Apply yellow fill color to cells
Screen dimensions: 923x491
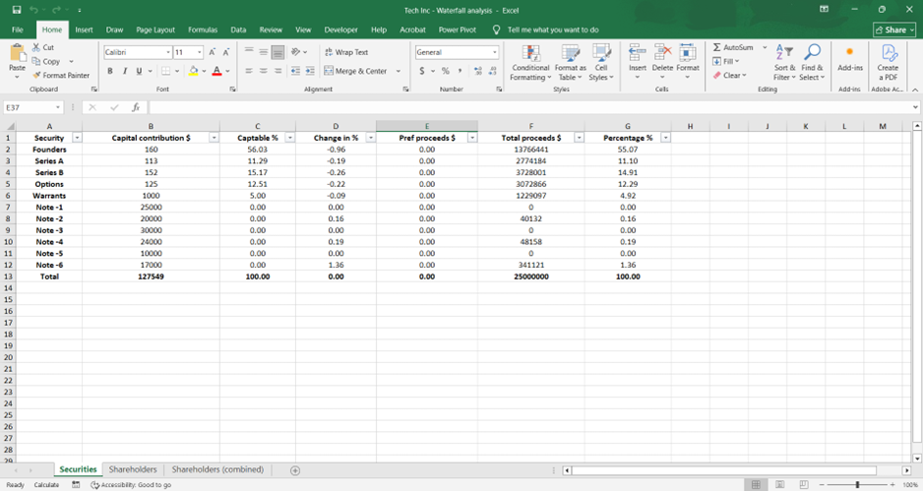(x=194, y=71)
